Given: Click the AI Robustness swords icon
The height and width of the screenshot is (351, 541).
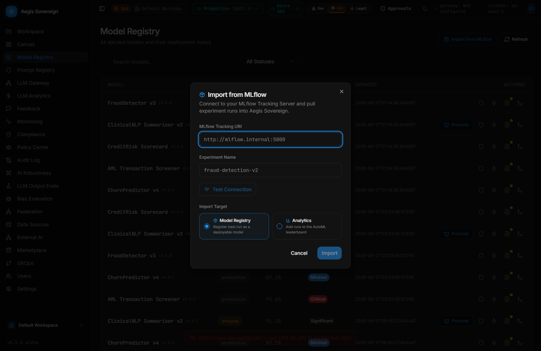Looking at the screenshot, I should (9, 173).
